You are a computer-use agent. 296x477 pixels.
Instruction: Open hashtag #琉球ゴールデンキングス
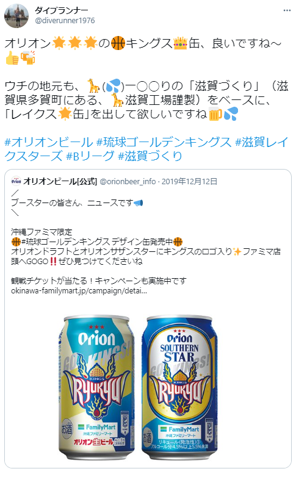pos(164,142)
